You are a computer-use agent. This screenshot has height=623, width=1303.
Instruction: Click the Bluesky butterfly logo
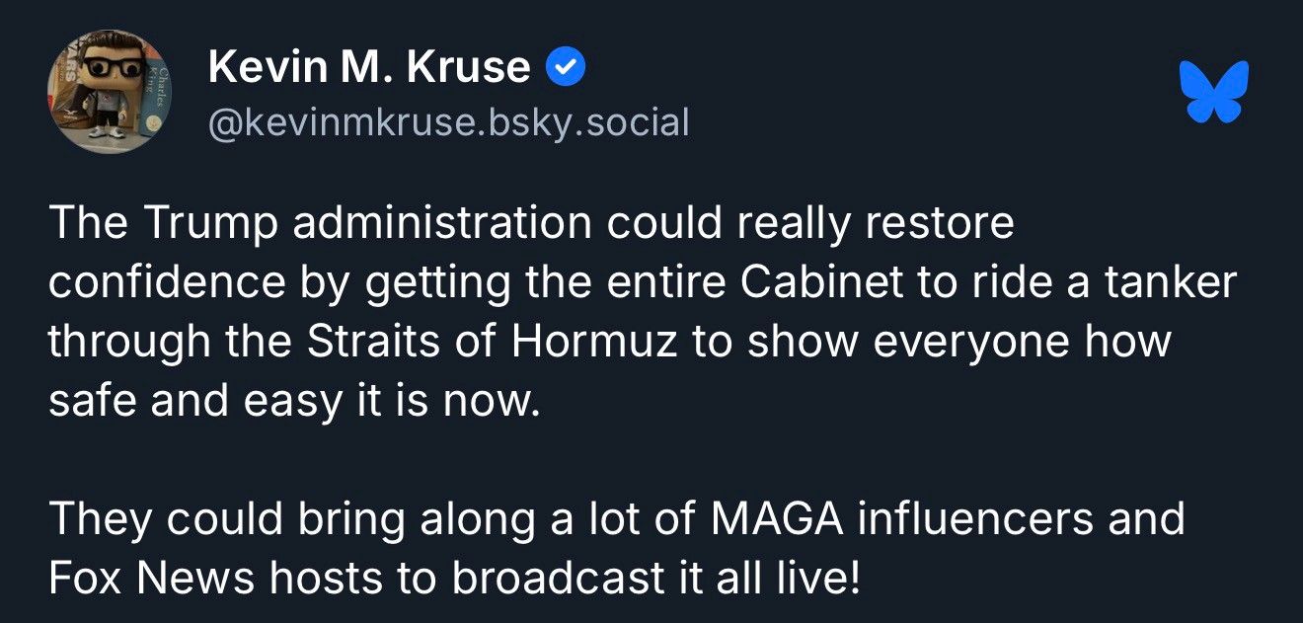click(x=1214, y=91)
